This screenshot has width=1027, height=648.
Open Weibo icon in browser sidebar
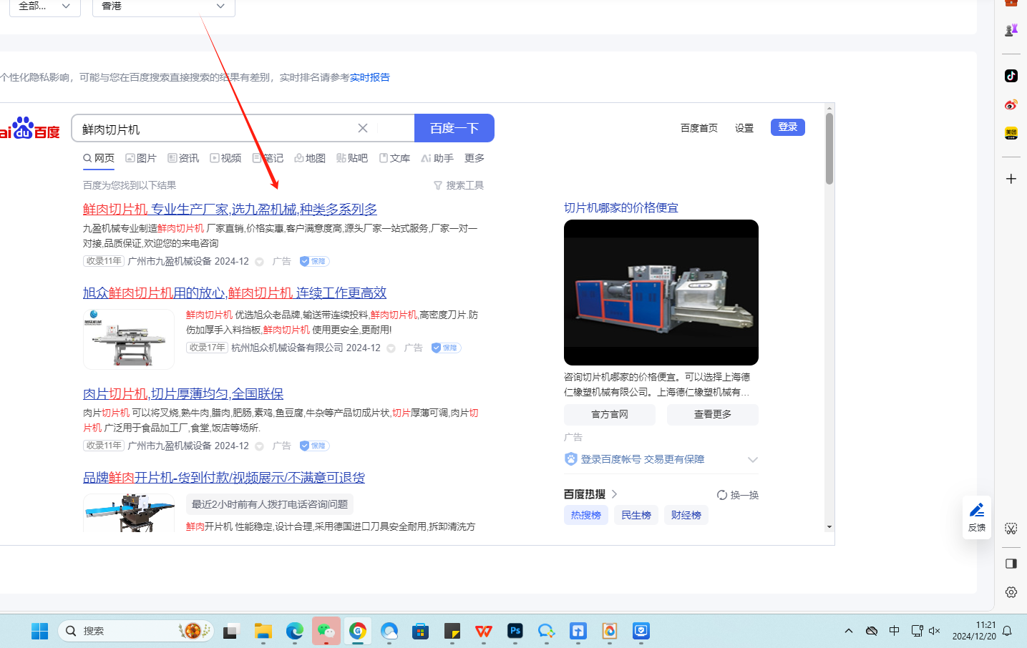(1011, 105)
